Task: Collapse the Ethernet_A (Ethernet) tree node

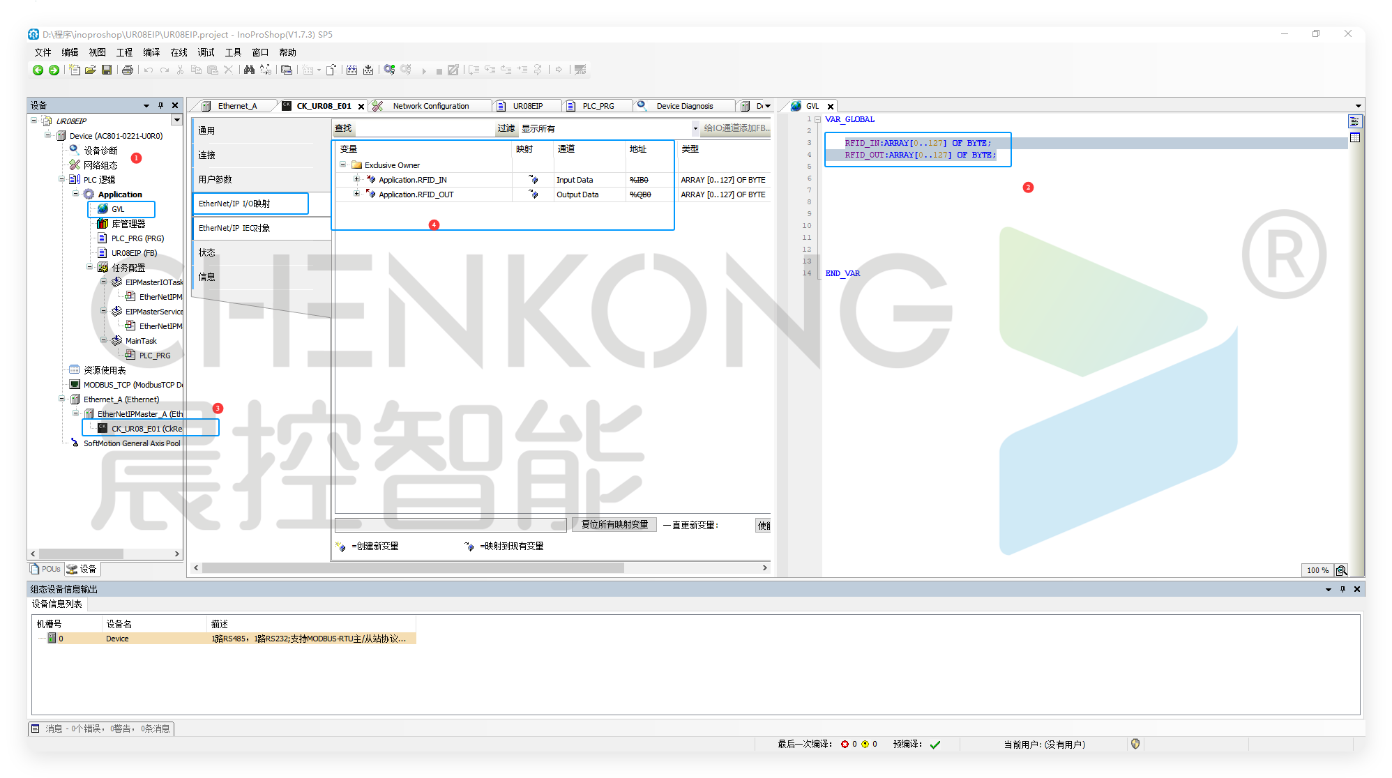Action: (x=62, y=399)
